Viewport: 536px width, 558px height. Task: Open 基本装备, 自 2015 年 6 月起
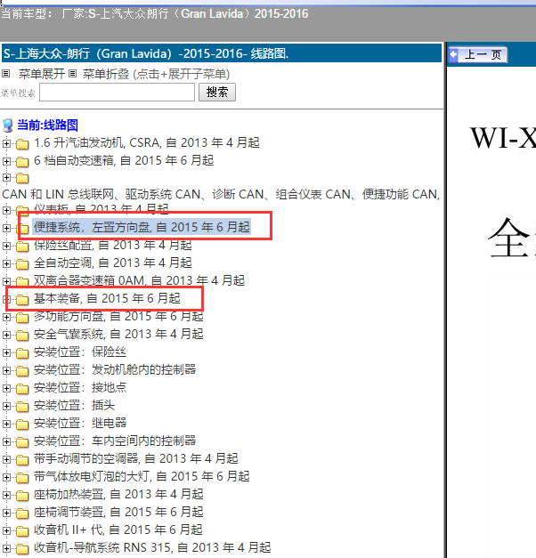click(x=107, y=298)
